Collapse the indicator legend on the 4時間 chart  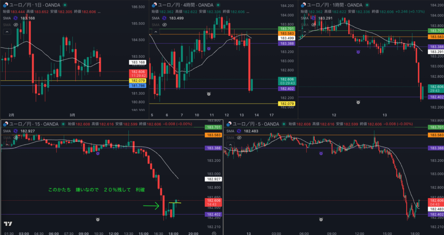pos(156,32)
